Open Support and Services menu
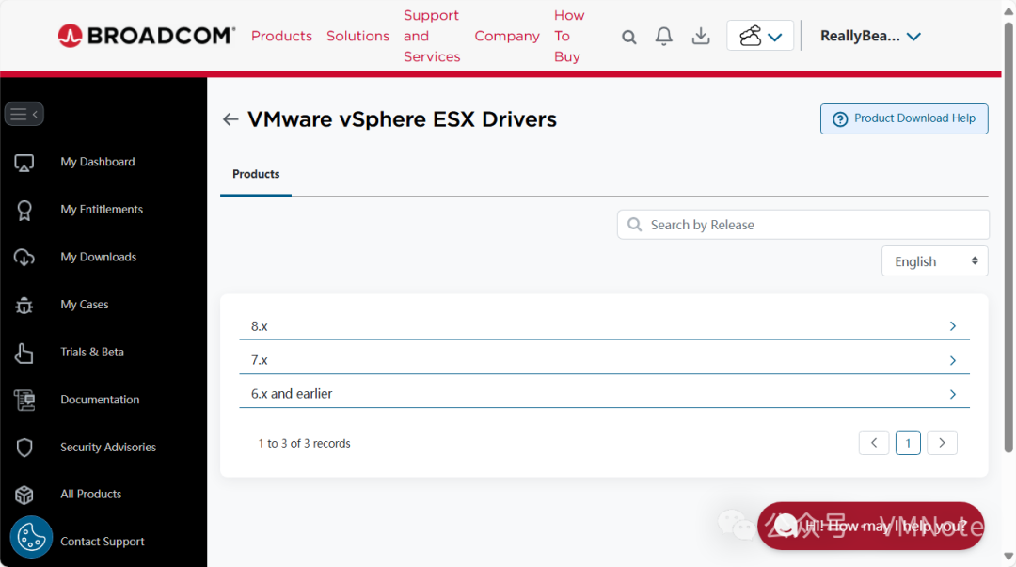1016x567 pixels. click(432, 36)
